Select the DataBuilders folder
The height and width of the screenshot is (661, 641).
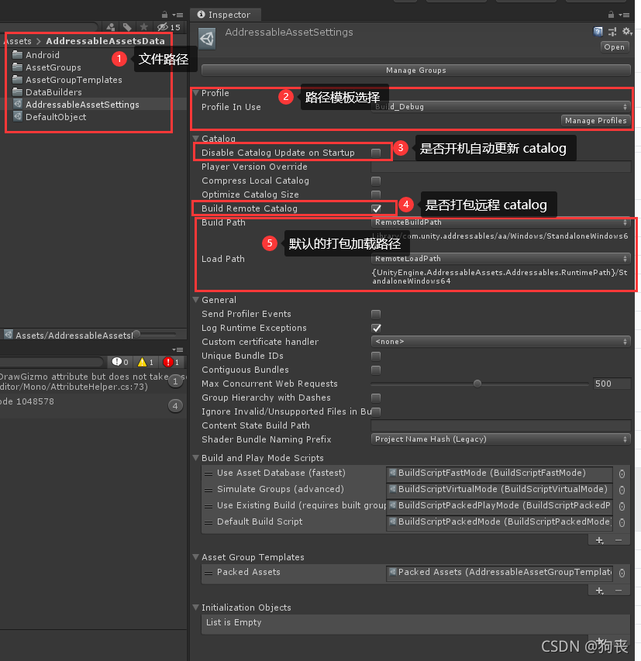click(53, 92)
